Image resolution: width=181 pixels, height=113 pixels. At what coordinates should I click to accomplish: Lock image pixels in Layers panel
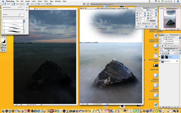165,53
